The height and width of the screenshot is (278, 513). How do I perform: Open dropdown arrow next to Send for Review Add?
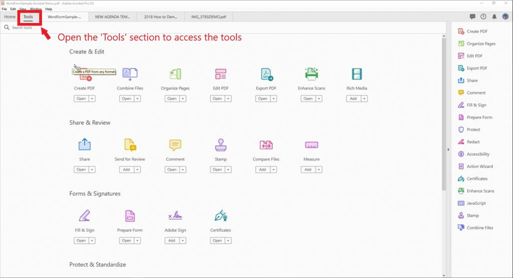137,169
